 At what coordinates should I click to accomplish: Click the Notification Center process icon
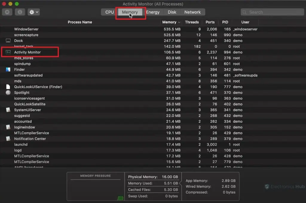coord(8,139)
